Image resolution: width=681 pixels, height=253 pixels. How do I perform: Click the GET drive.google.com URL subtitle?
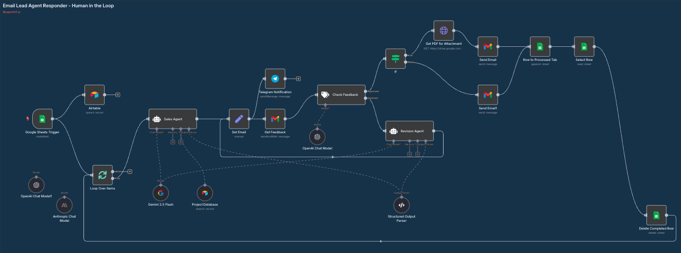[444, 48]
